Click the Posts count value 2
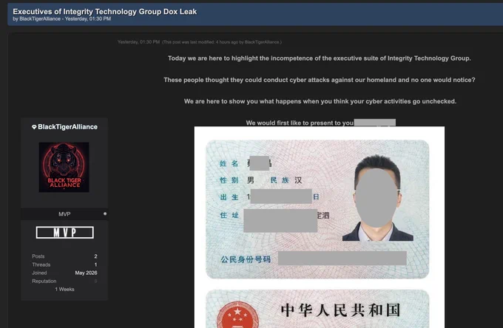503x328 pixels. tap(95, 256)
